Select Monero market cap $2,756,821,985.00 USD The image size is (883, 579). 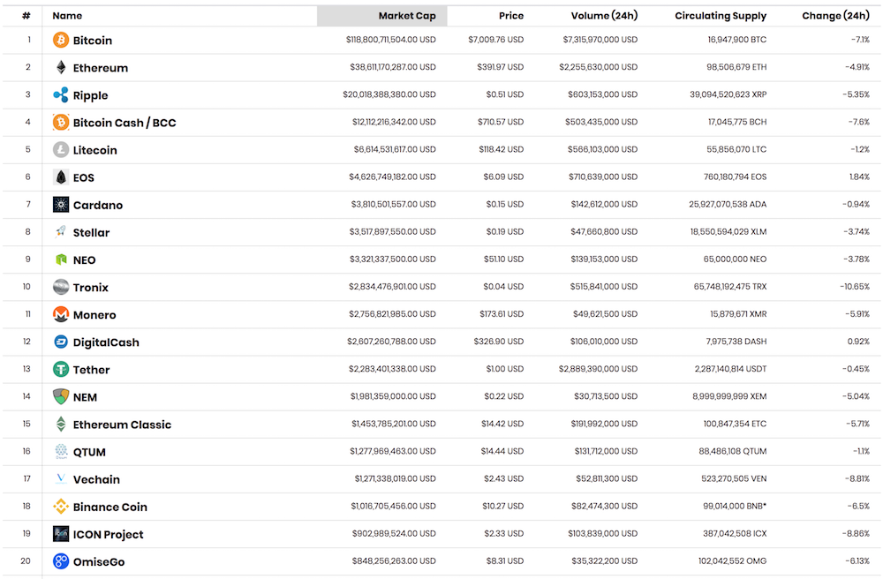[392, 314]
